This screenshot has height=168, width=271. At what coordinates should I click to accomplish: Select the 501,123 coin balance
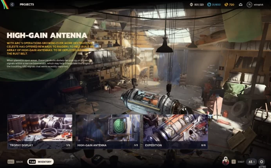tap(199, 5)
